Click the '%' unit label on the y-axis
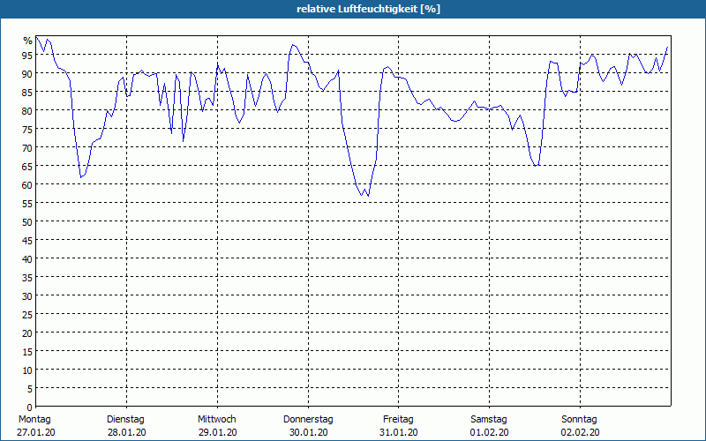Screen dimensions: 706x441 tap(28, 41)
